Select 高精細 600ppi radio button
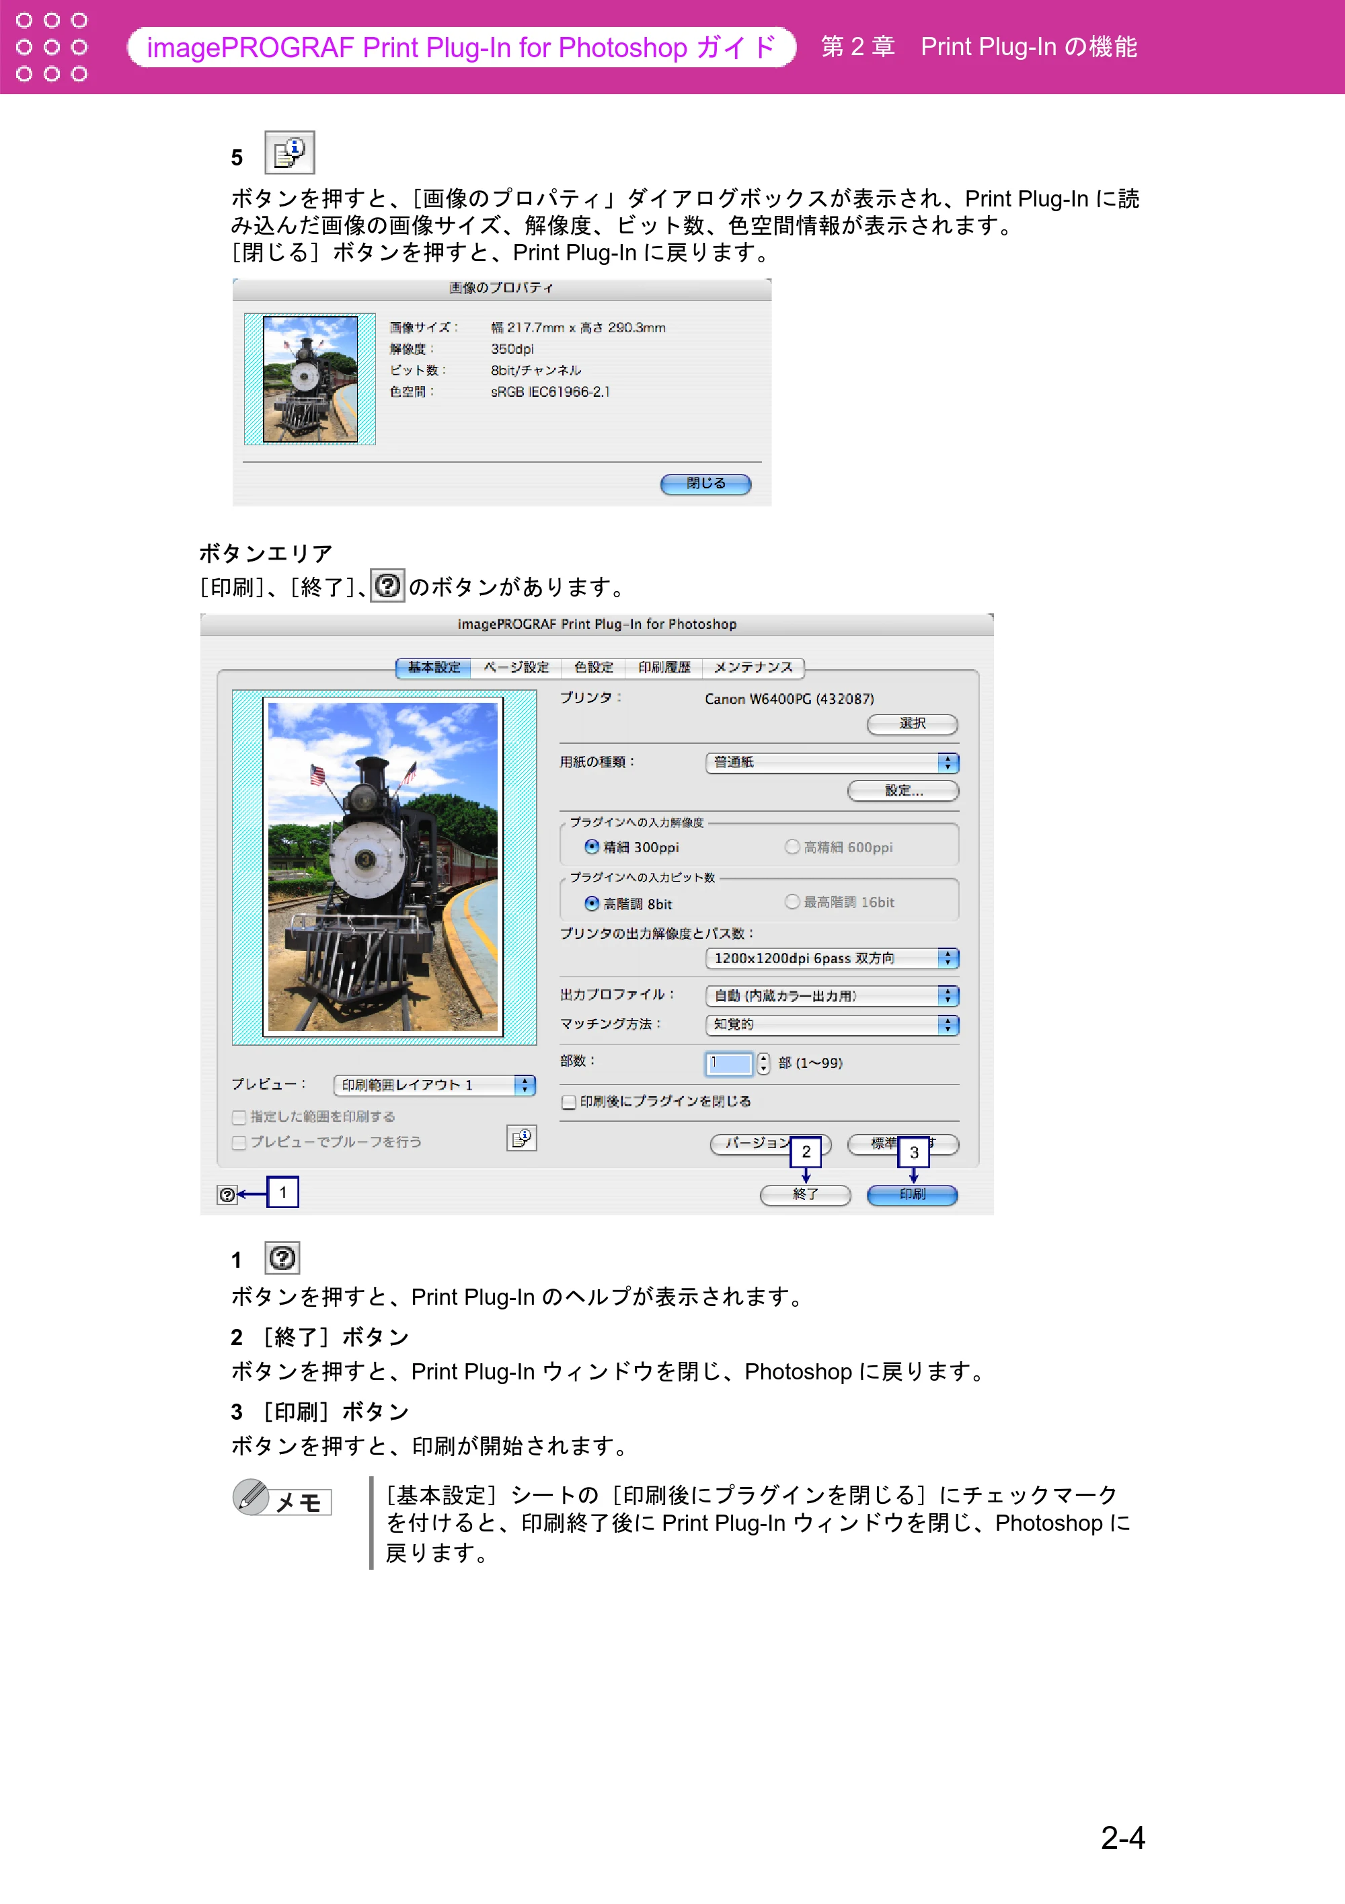1345x1904 pixels. (792, 847)
